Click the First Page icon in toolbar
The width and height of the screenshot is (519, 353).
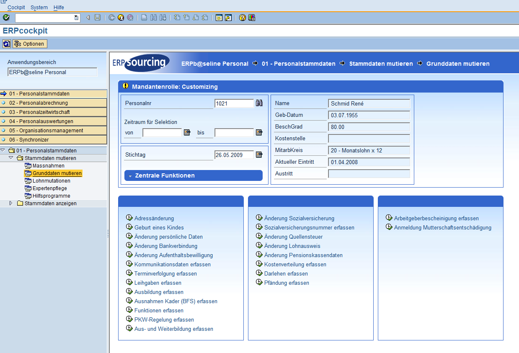[177, 18]
